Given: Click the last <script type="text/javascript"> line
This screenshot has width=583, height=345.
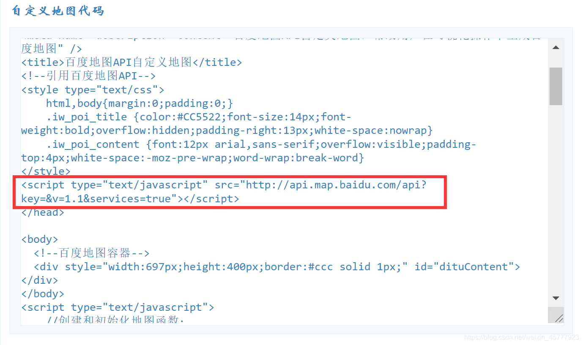Looking at the screenshot, I should point(118,307).
